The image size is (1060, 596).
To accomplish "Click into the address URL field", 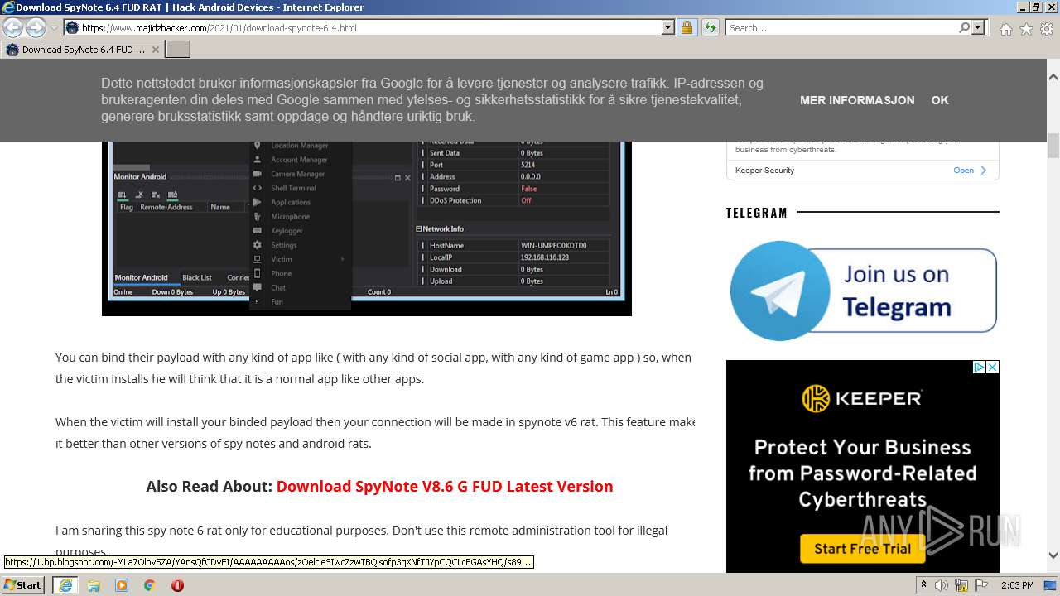I will click(370, 27).
